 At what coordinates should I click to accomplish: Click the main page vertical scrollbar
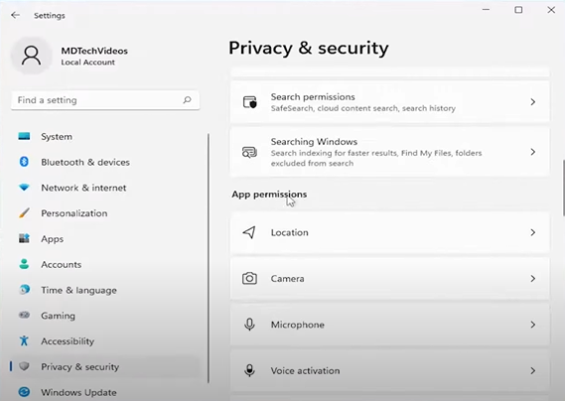tap(563, 188)
